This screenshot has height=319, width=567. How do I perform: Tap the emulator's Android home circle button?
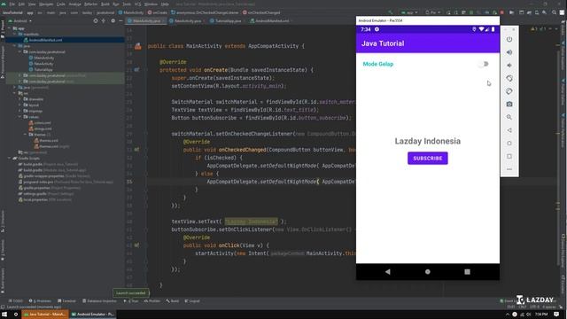[427, 271]
